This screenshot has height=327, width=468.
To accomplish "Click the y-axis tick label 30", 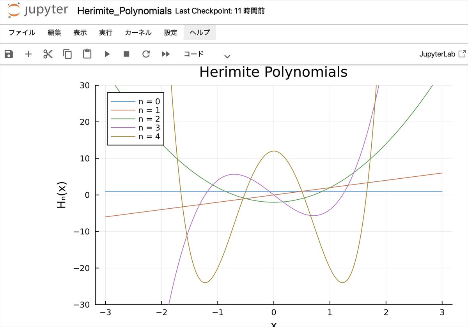I will click(x=85, y=85).
